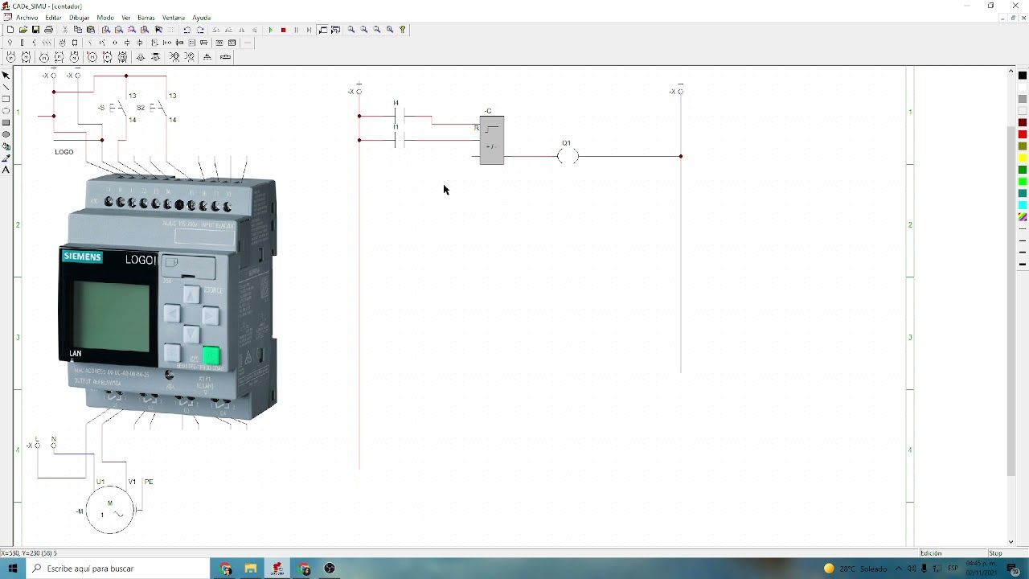
Task: Open the Editar menu
Action: point(53,18)
